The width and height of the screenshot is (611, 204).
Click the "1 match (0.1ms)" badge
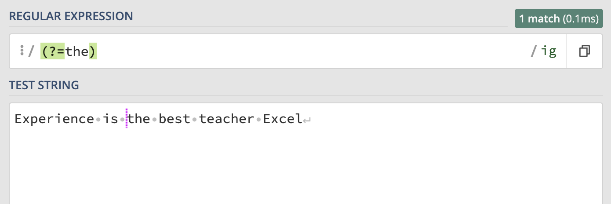click(x=559, y=19)
